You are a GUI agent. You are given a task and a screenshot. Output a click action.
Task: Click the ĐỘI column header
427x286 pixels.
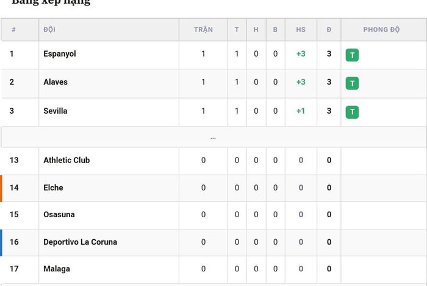click(x=49, y=30)
